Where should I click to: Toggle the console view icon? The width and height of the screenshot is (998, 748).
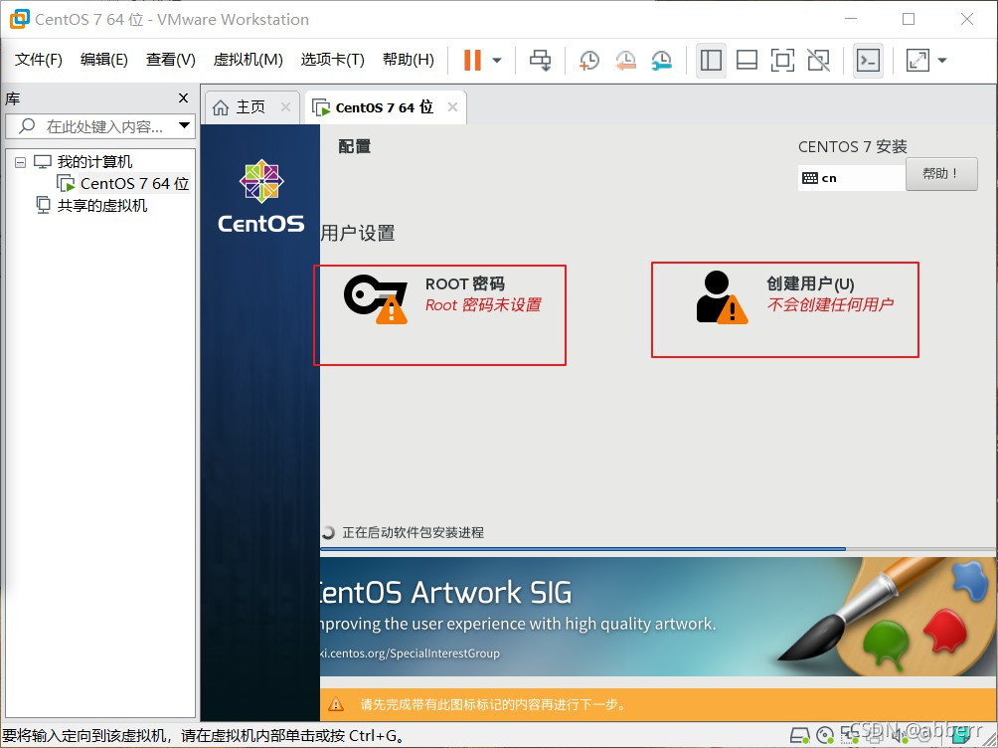pyautogui.click(x=868, y=61)
